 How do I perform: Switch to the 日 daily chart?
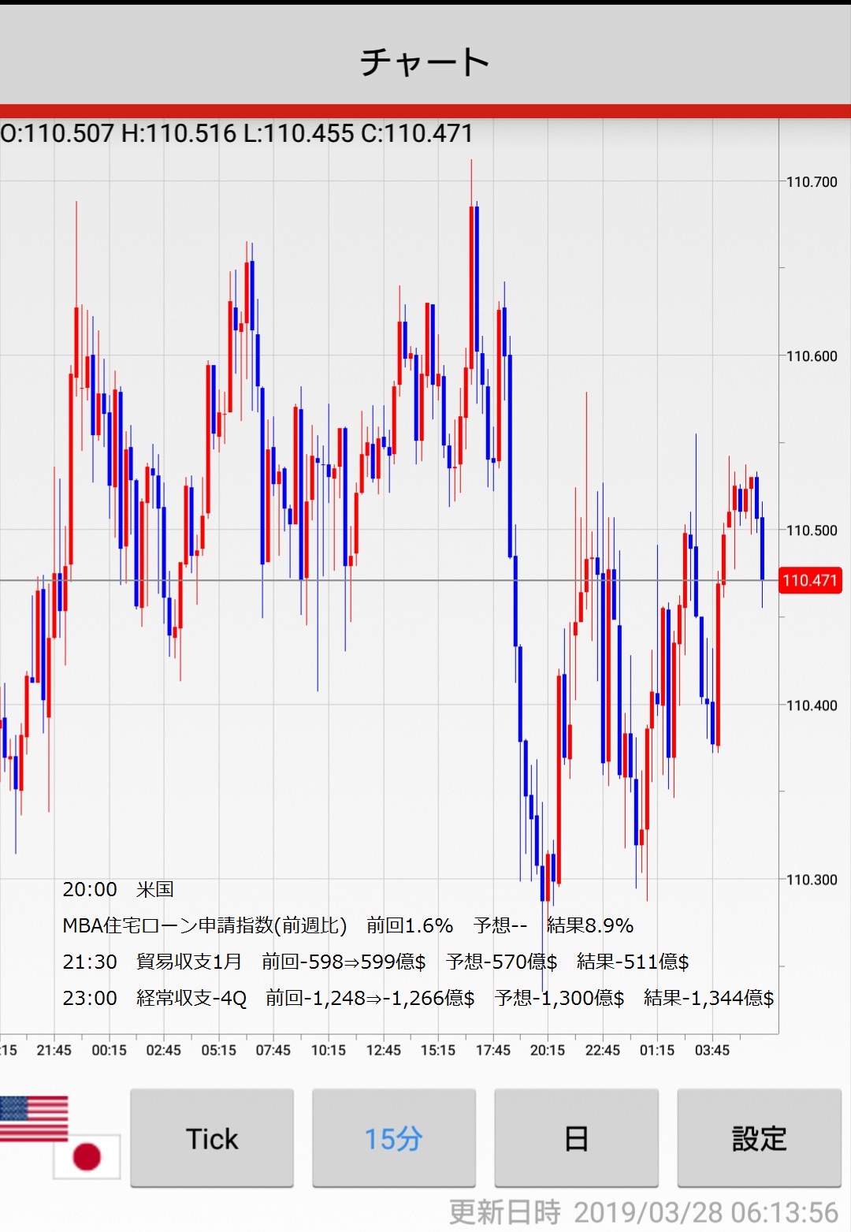point(576,1138)
